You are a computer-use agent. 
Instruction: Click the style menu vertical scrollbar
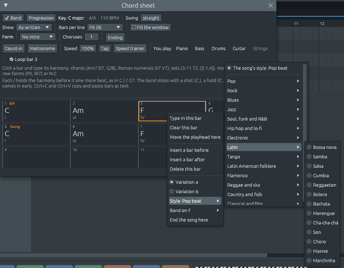(x=304, y=133)
